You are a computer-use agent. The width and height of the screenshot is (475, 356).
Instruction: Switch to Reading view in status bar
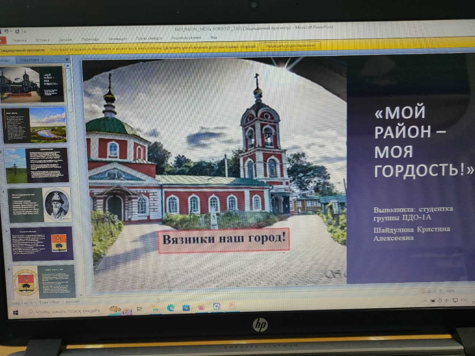point(435,291)
